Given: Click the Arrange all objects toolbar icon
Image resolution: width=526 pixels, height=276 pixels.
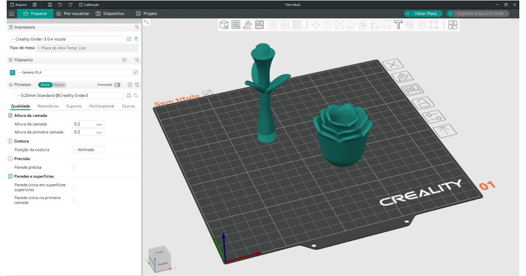Looking at the screenshot, I should (259, 25).
